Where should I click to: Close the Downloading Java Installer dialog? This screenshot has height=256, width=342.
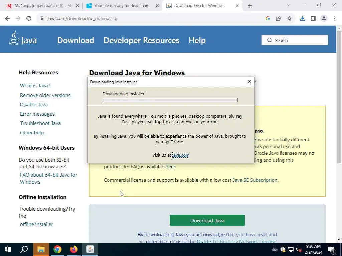point(249,82)
